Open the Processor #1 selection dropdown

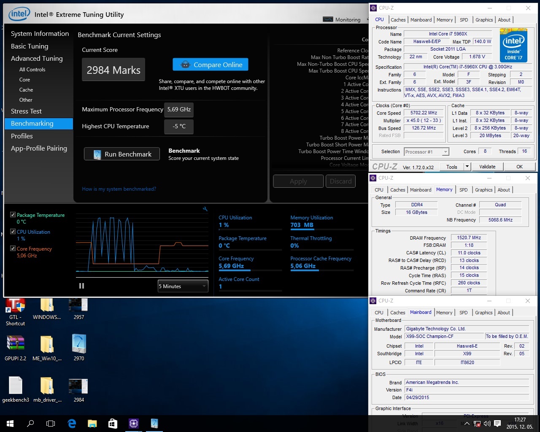427,152
